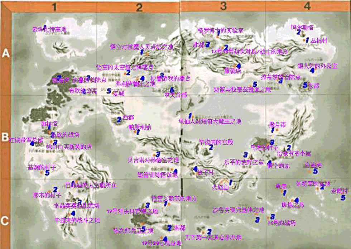Click the 桃白白买新装的店 label
351x249 pixels.
[x=69, y=147]
